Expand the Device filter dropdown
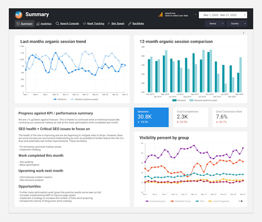Viewport: 262px width, 222px height. tap(215, 24)
